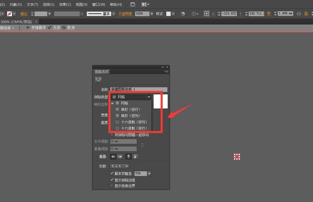Open the 份数 5 x 5 dropdown

(127, 166)
